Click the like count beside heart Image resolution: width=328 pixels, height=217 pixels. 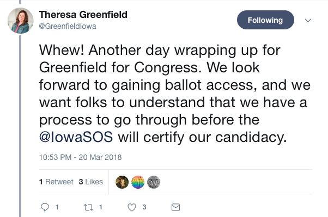[x=144, y=207]
